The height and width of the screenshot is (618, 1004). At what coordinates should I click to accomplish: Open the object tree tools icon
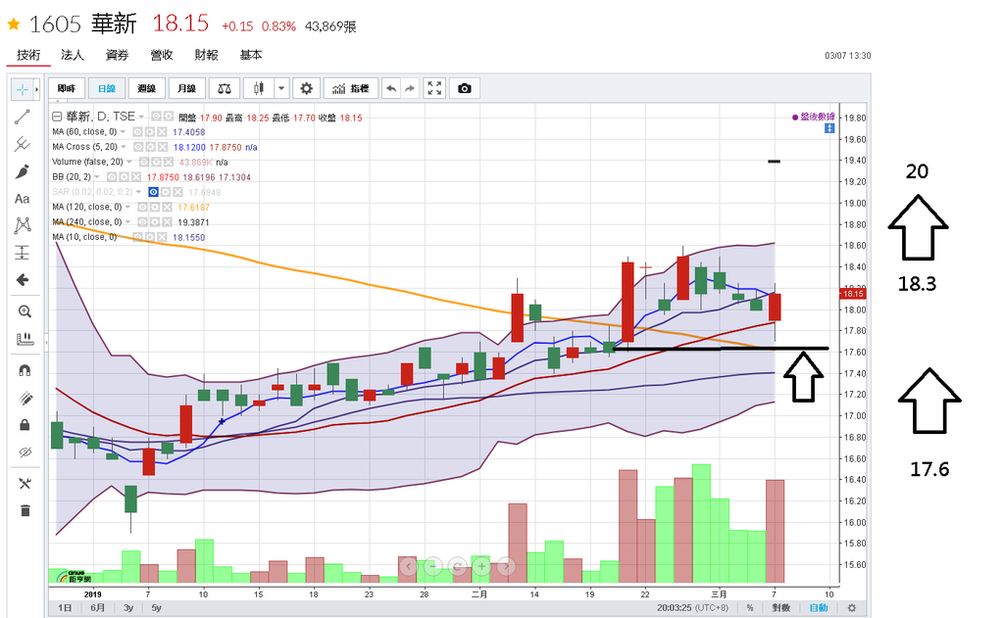[x=25, y=484]
